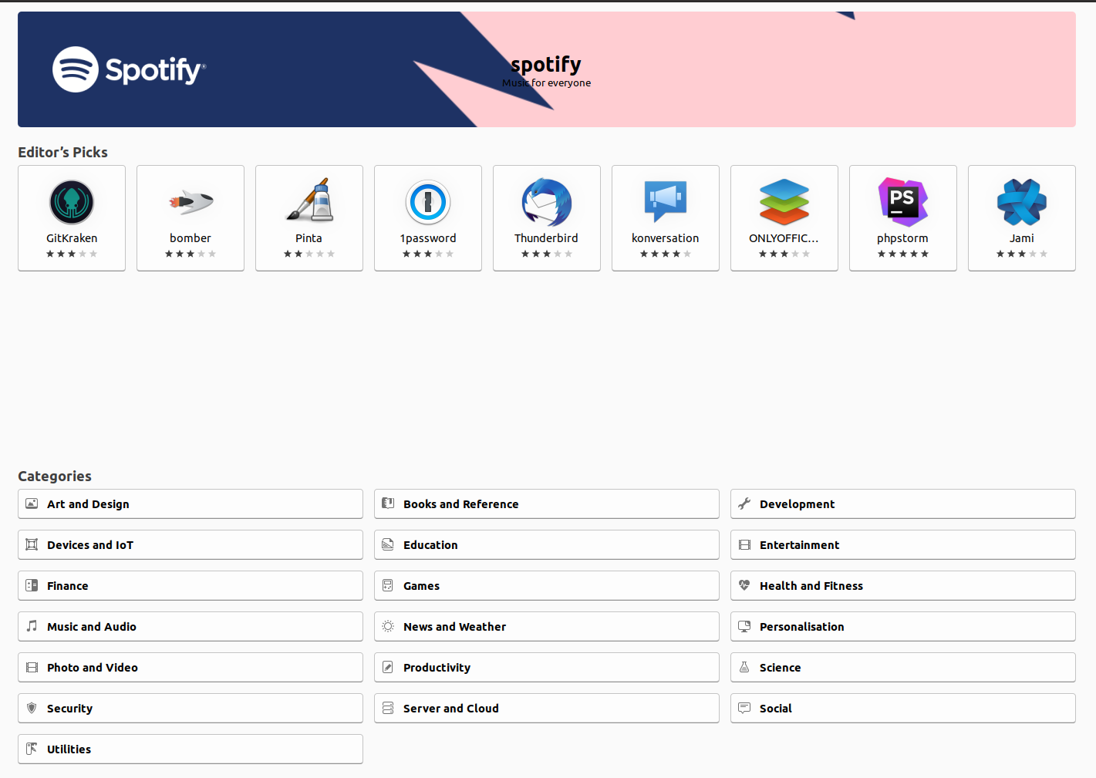1096x778 pixels.
Task: Browse the Productivity category
Action: 547,667
